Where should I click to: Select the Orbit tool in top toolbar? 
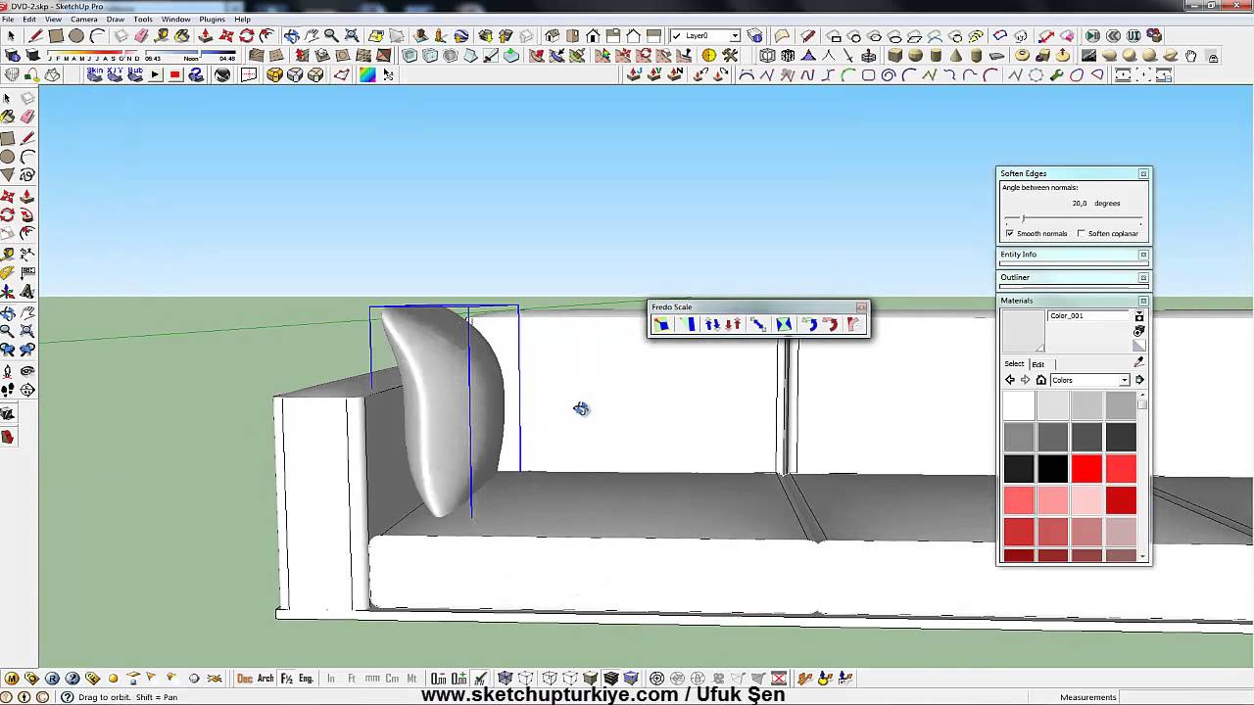pos(290,36)
